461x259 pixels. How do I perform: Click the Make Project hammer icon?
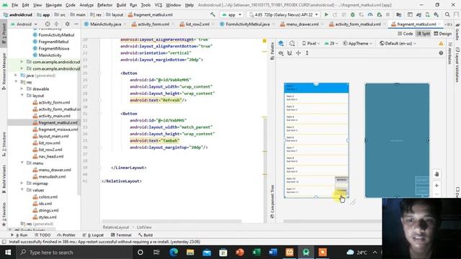pyautogui.click(x=212, y=14)
